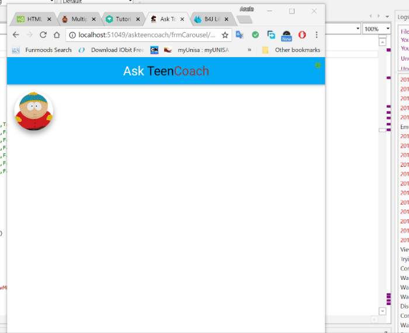The height and width of the screenshot is (333, 409).
Task: Go back using the browser back arrow
Action: (x=16, y=34)
